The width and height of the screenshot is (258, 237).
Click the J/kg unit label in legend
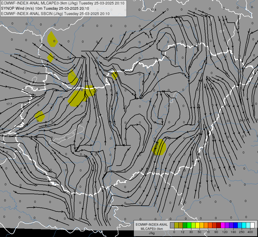[152, 233]
